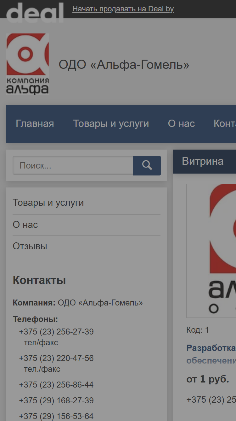Open О нас in sidebar menu
Viewport: 236px width, 421px height.
point(25,225)
